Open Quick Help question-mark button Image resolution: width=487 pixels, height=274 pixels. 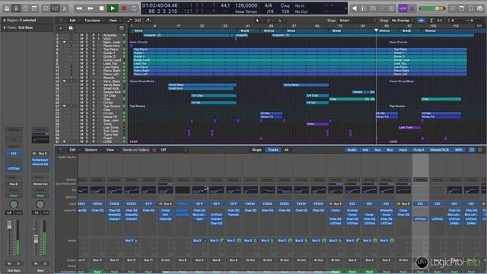[25, 8]
